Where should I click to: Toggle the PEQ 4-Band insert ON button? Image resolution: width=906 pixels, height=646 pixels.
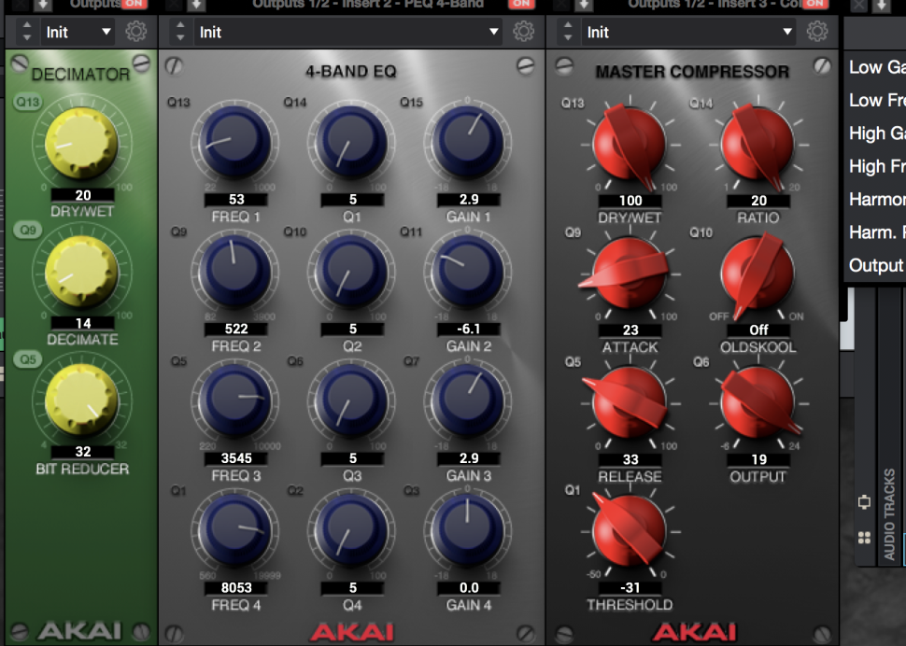coord(521,4)
